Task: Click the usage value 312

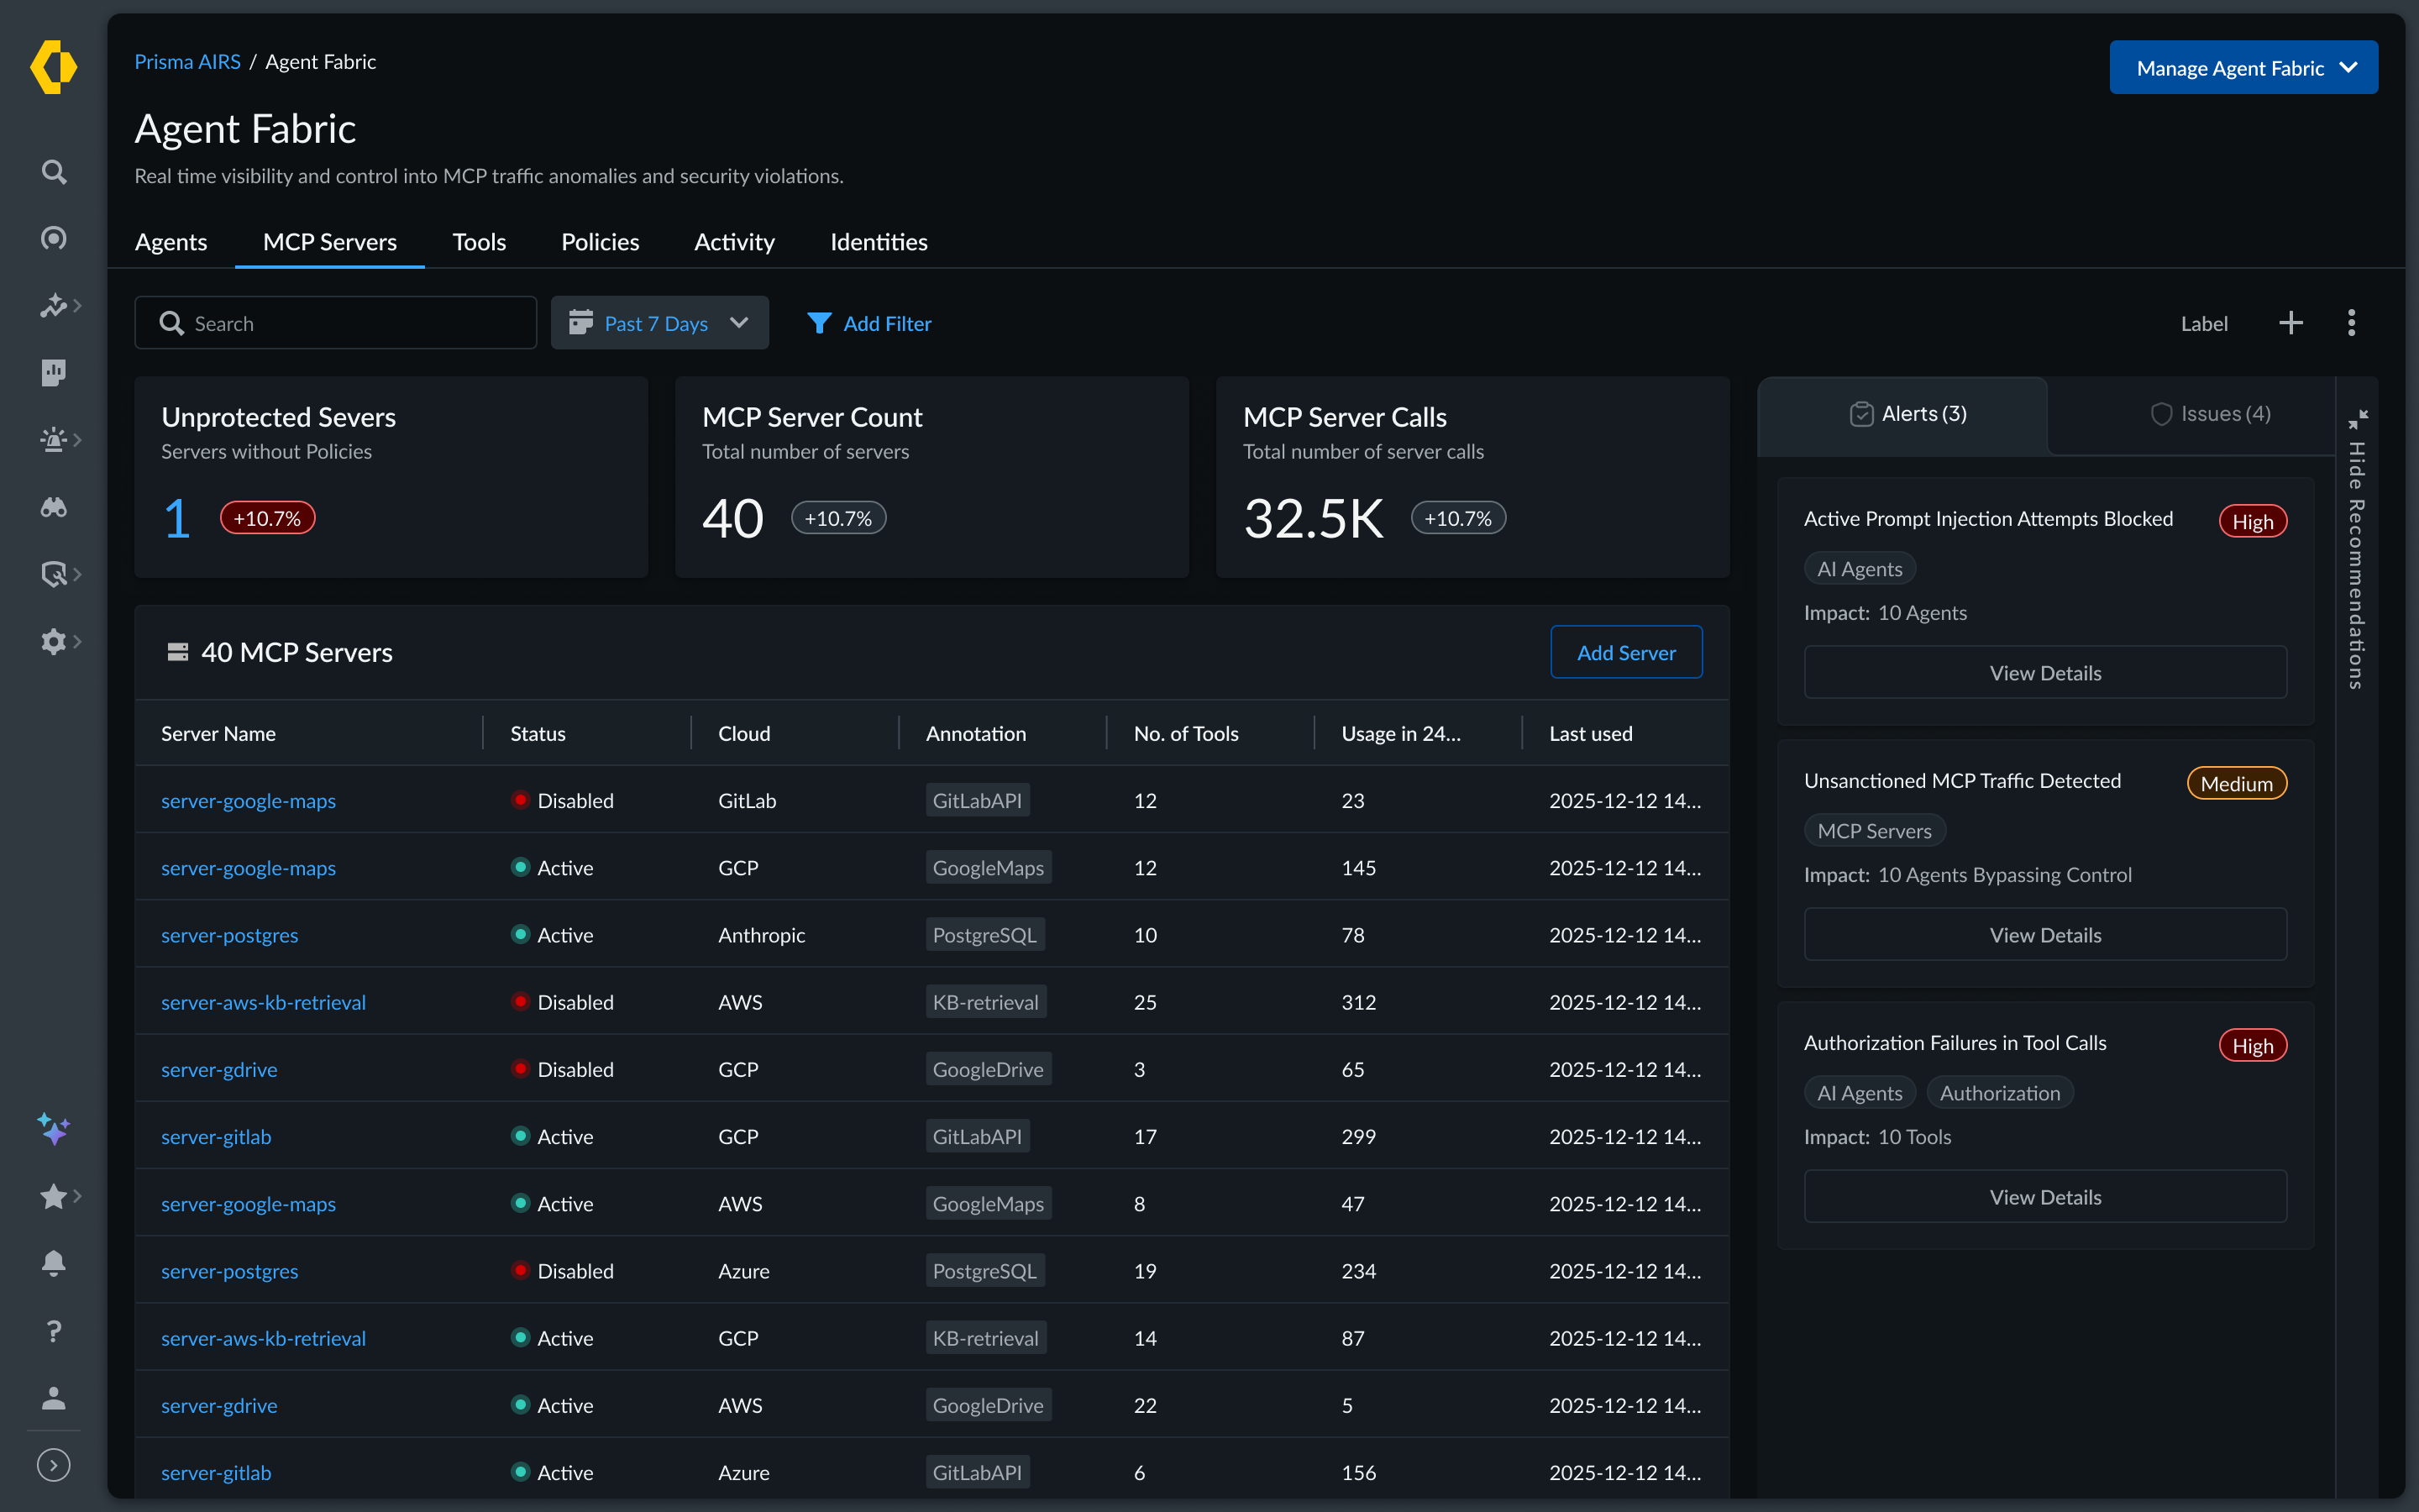Action: click(1358, 1002)
